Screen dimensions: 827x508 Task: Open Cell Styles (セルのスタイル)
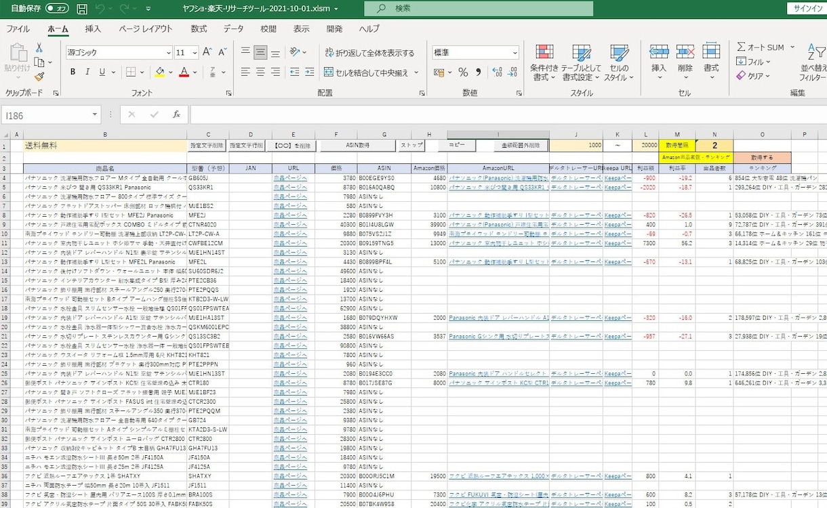point(619,62)
